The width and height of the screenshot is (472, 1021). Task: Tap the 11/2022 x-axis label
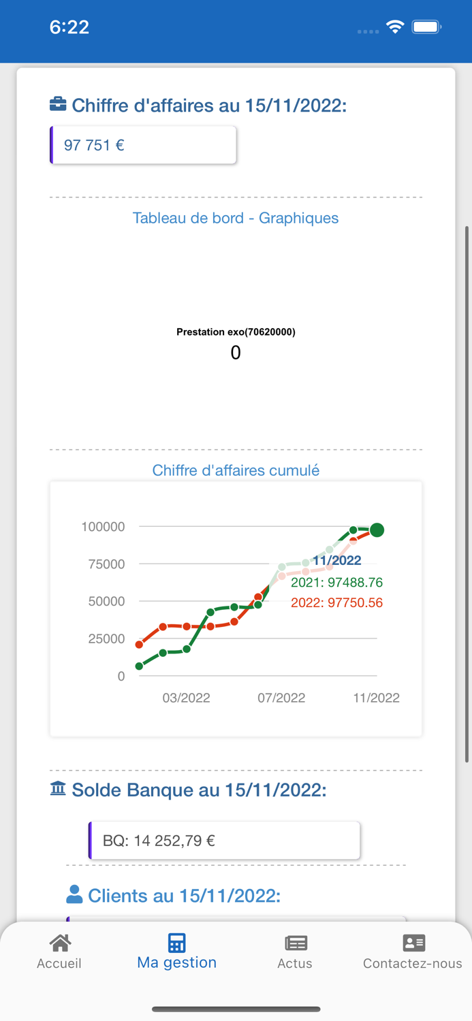pyautogui.click(x=376, y=698)
